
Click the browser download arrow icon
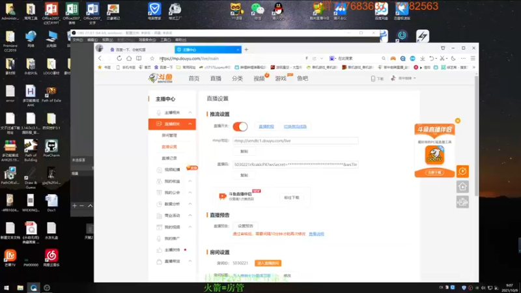(x=422, y=59)
